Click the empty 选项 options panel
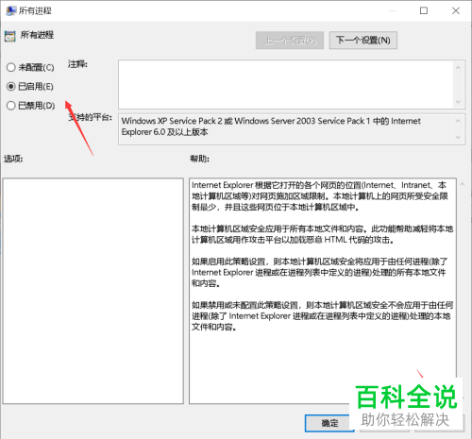 93,291
